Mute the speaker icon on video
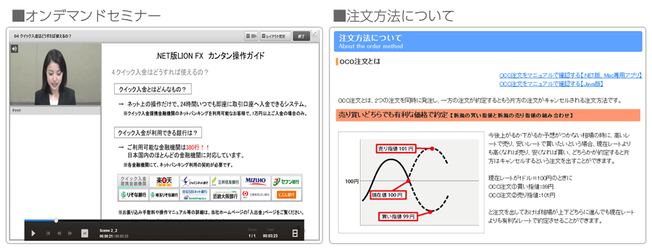The height and width of the screenshot is (249, 652). 14,49
